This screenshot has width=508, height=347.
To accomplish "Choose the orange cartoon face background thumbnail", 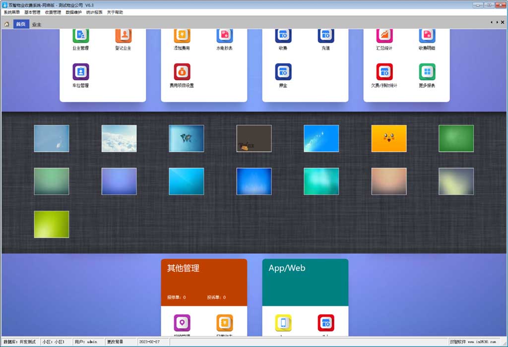I will (389, 138).
